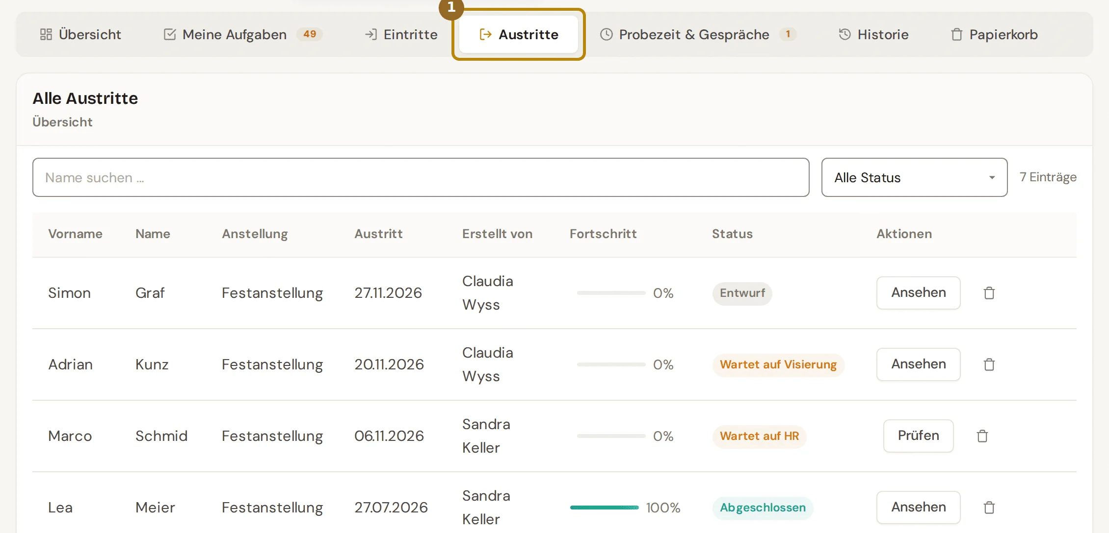
Task: Switch to Meine Aufgaben tab
Action: click(x=242, y=34)
